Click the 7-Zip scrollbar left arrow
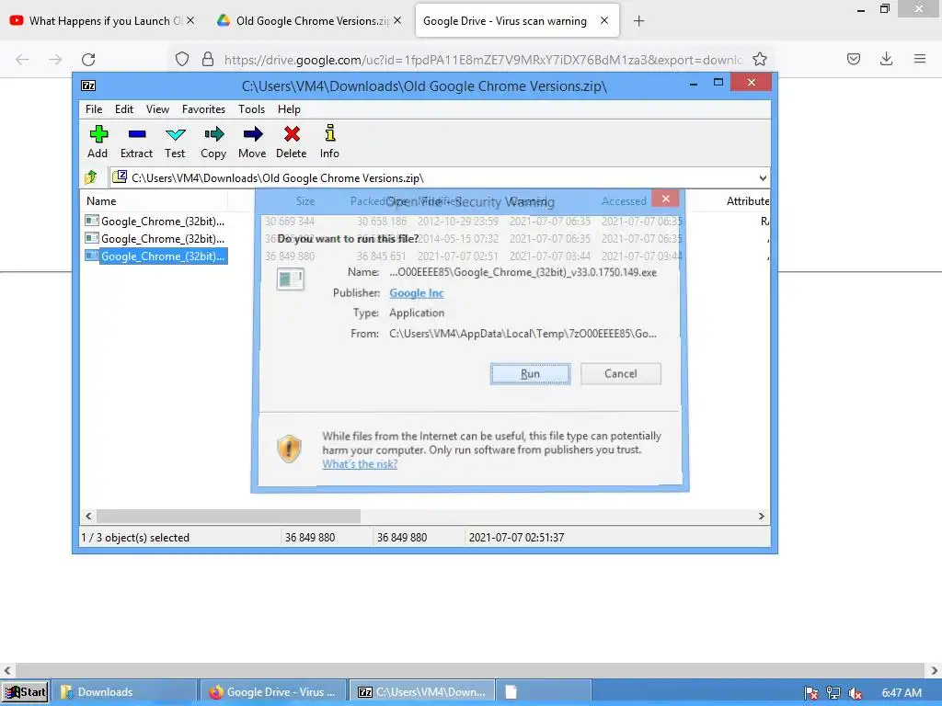This screenshot has height=706, width=942. coord(88,516)
